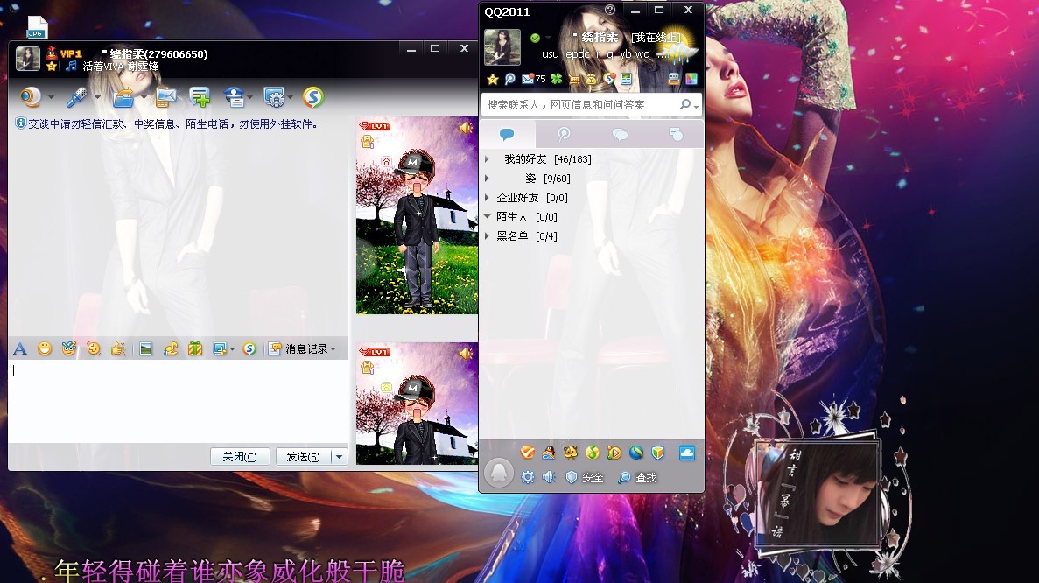Start voice chat with microphone icon
Image resolution: width=1039 pixels, height=583 pixels.
tap(76, 97)
